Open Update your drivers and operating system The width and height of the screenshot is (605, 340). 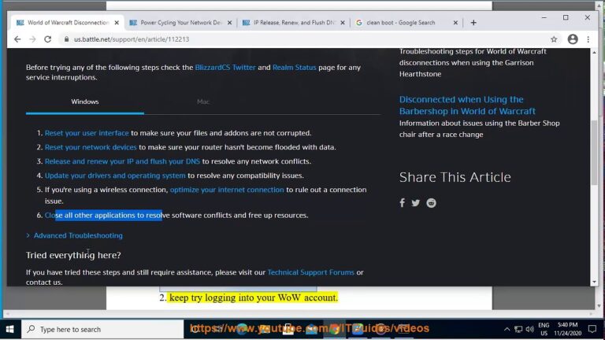coord(115,176)
